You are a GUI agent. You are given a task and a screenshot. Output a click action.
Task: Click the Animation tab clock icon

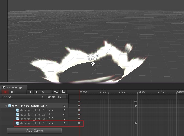[4, 88]
